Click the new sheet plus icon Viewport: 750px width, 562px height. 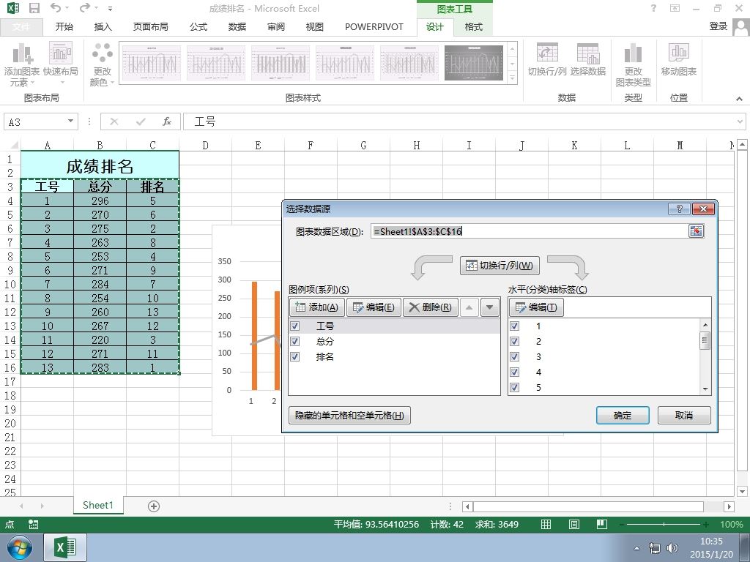154,506
